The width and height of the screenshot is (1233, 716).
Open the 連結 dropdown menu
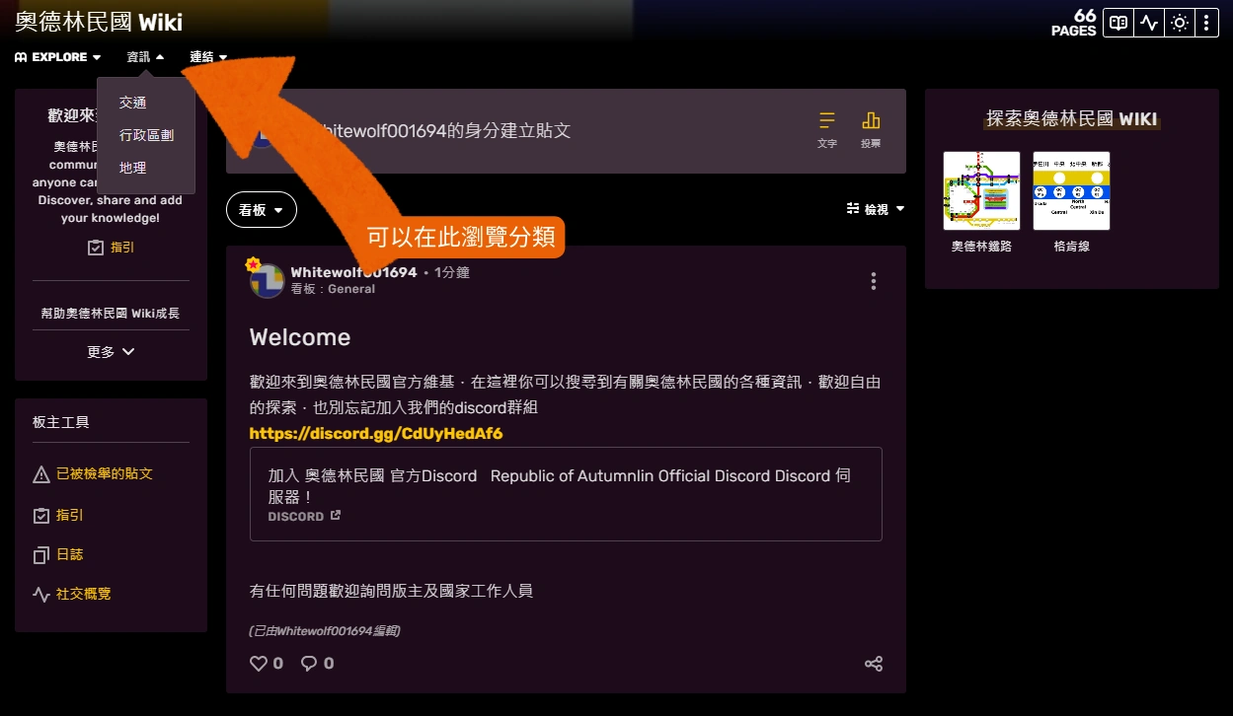(x=206, y=56)
